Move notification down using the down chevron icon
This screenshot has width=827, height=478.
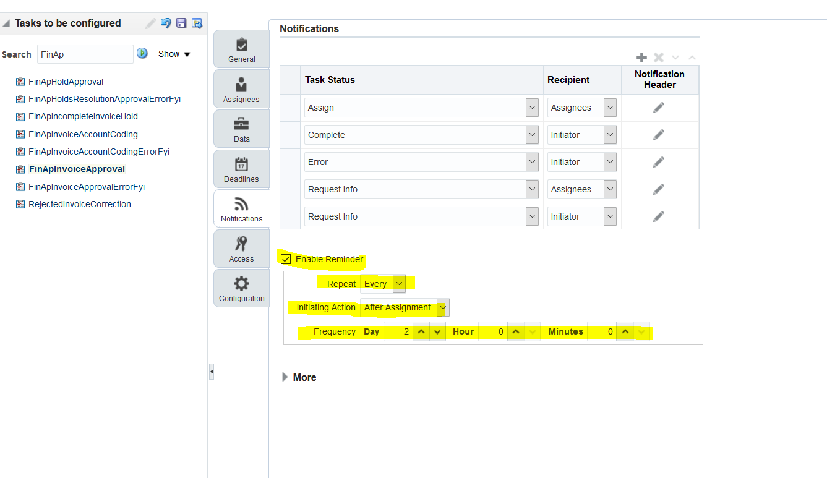[675, 58]
